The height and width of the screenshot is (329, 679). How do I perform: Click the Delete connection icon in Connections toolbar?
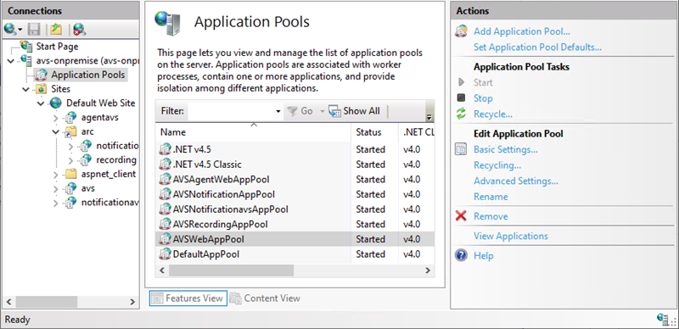[79, 29]
